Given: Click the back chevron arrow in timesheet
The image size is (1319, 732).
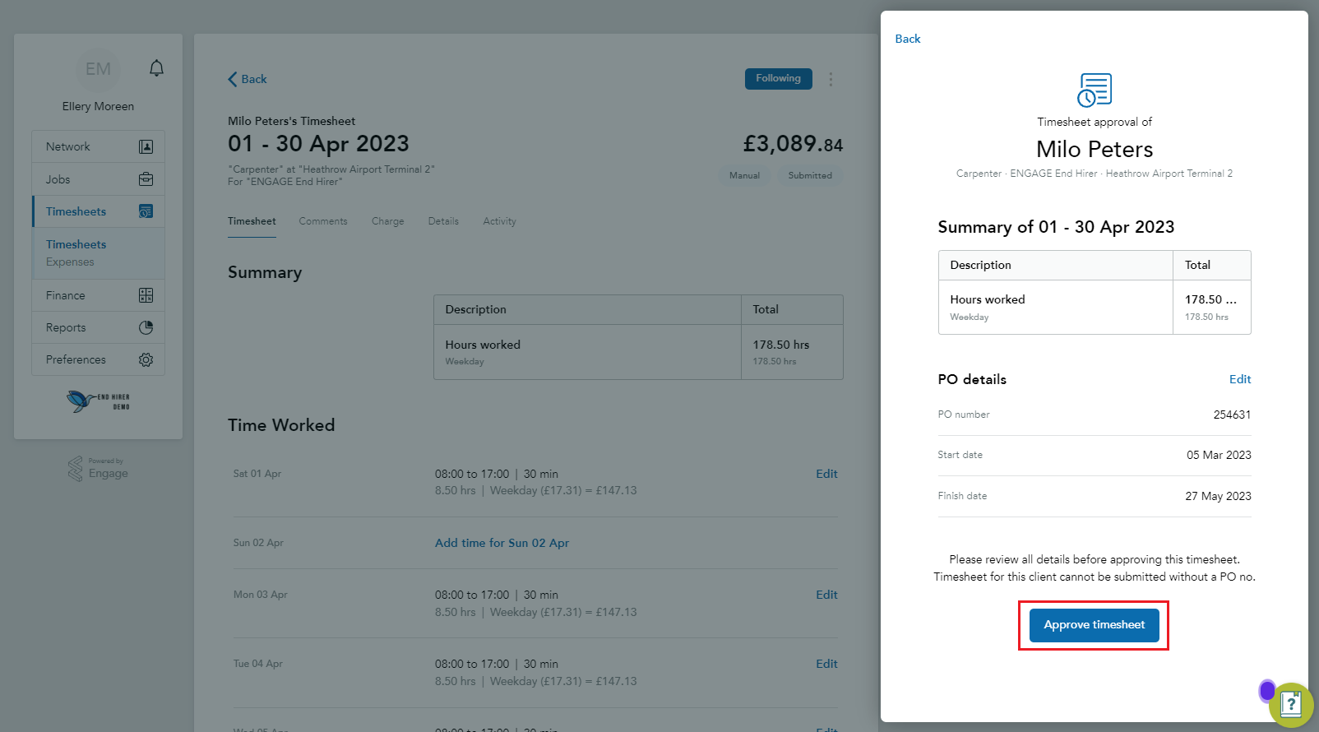Looking at the screenshot, I should tap(233, 79).
